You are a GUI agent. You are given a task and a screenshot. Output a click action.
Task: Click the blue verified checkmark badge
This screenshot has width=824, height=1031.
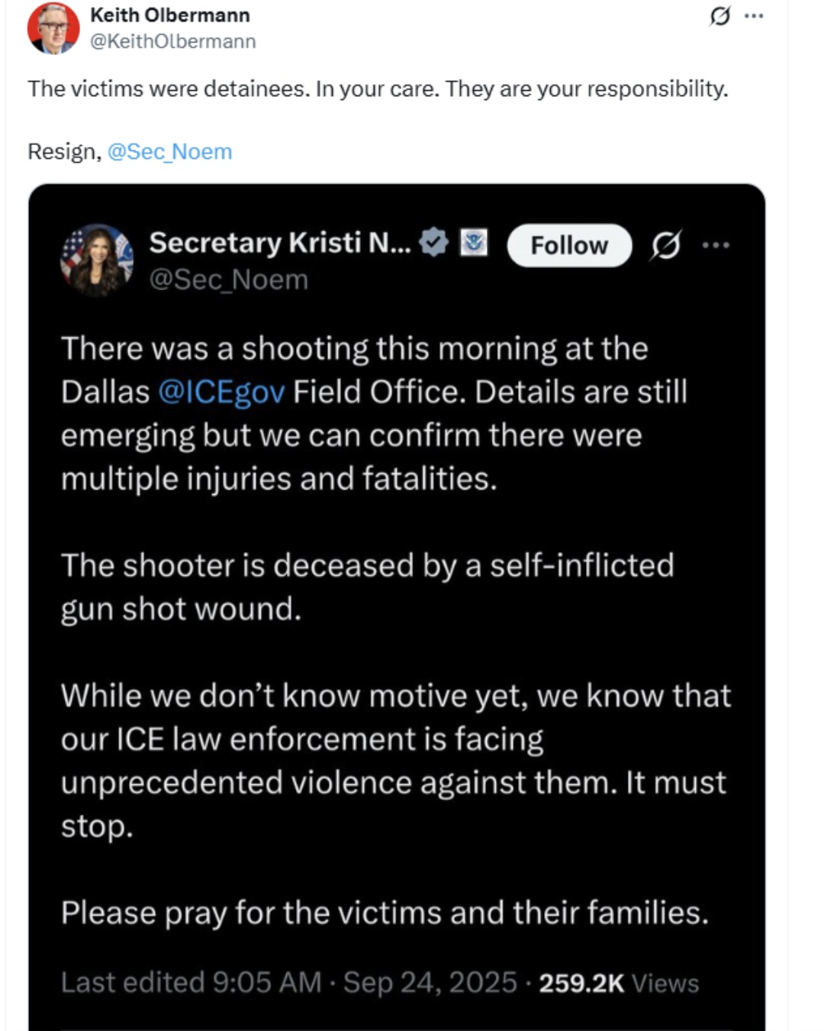coord(434,243)
